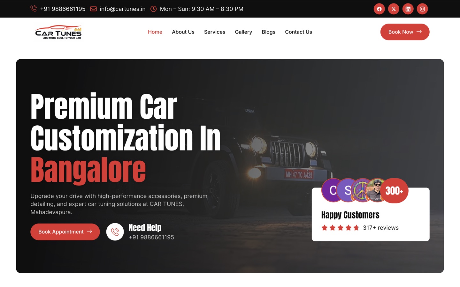Click the five star rating icons
460x287 pixels.
341,228
